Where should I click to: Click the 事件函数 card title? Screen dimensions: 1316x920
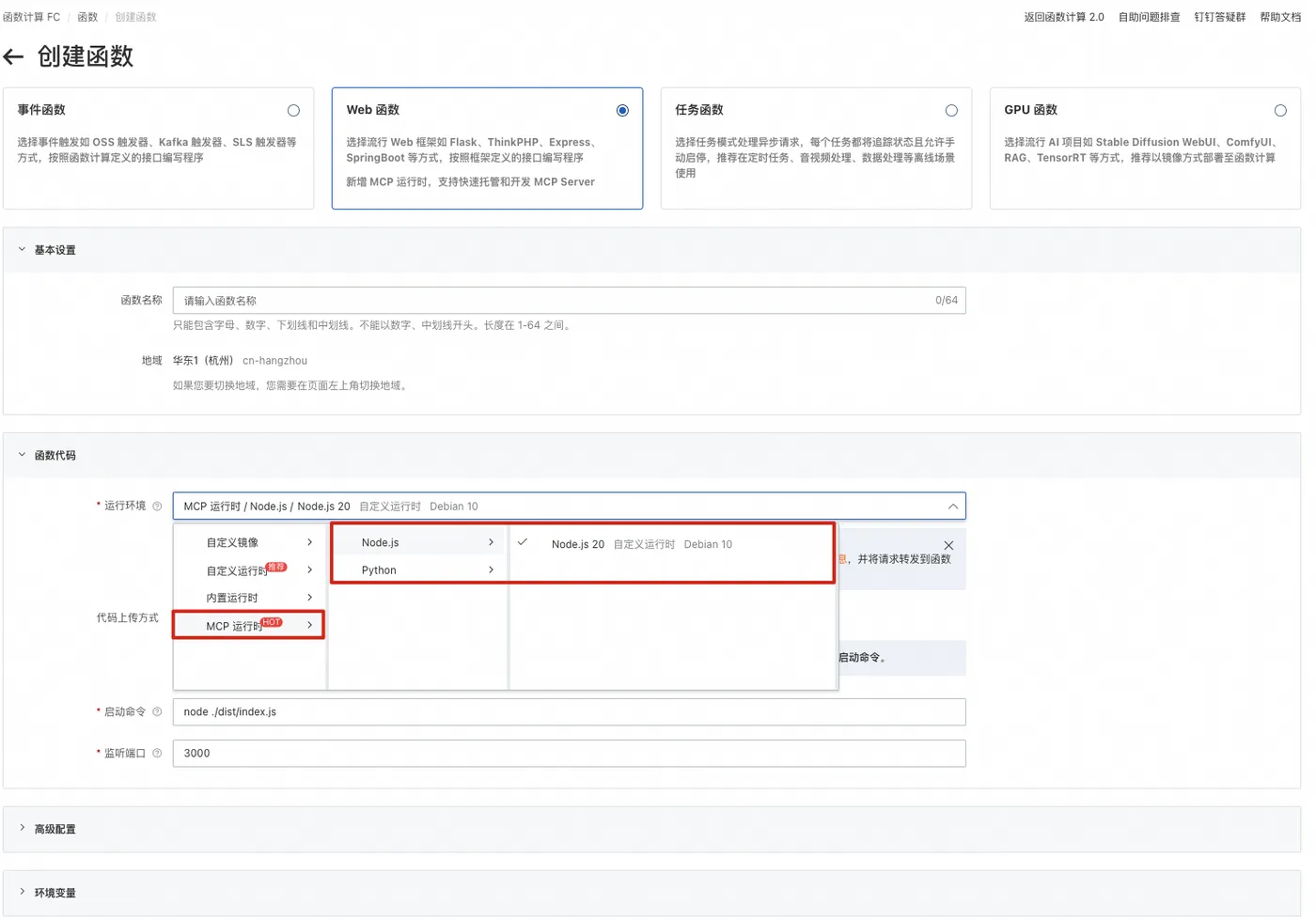coord(41,110)
